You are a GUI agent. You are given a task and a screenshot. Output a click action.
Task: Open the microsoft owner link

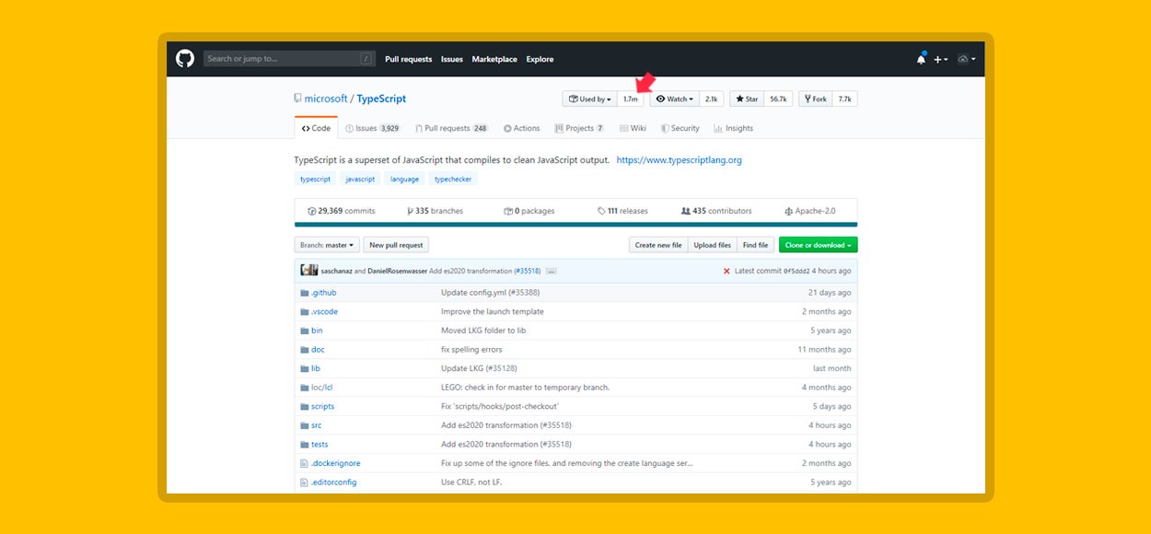click(326, 99)
